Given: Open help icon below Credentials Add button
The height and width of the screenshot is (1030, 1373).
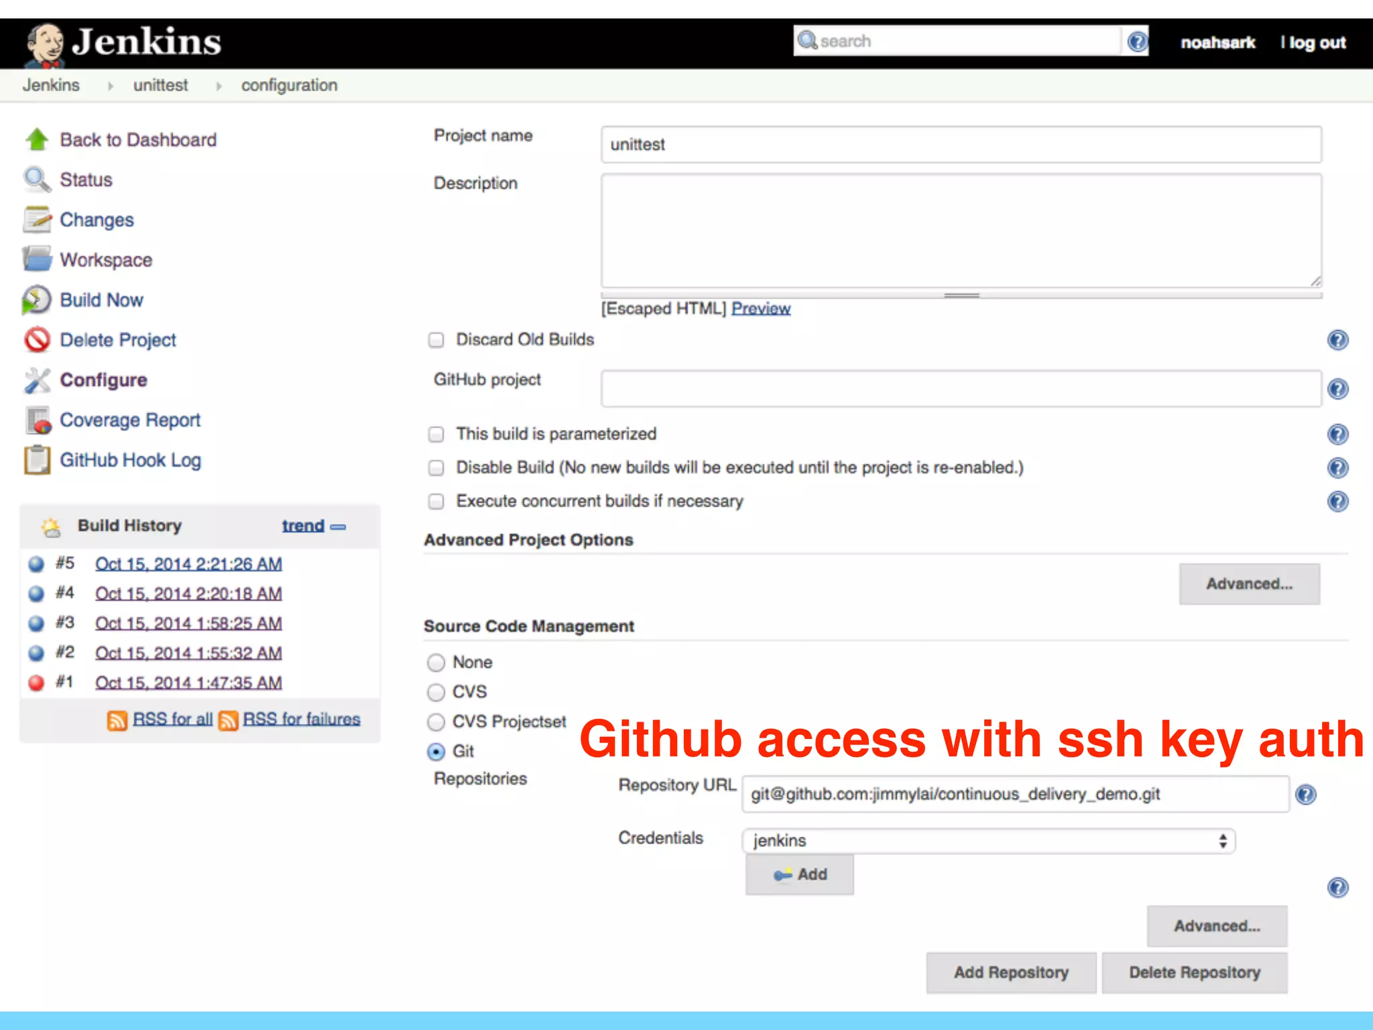Looking at the screenshot, I should tap(1337, 888).
